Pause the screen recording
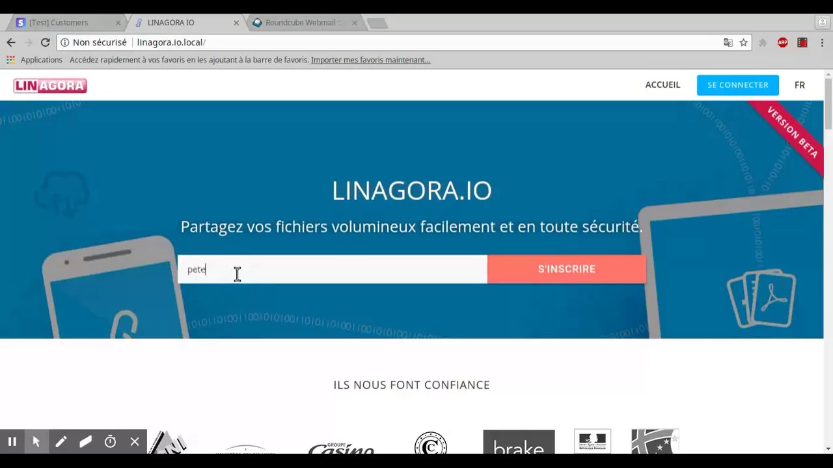This screenshot has width=833, height=468. 12,442
